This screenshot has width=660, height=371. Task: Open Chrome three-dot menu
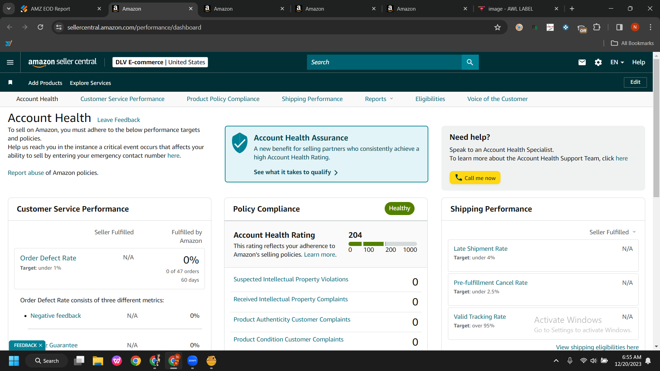[x=650, y=27]
